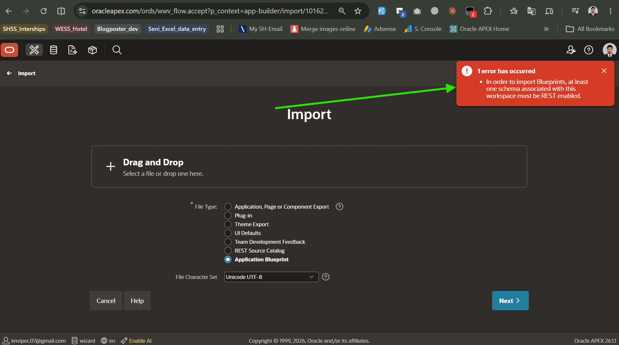
Task: Open File Character Set dropdown
Action: point(271,277)
